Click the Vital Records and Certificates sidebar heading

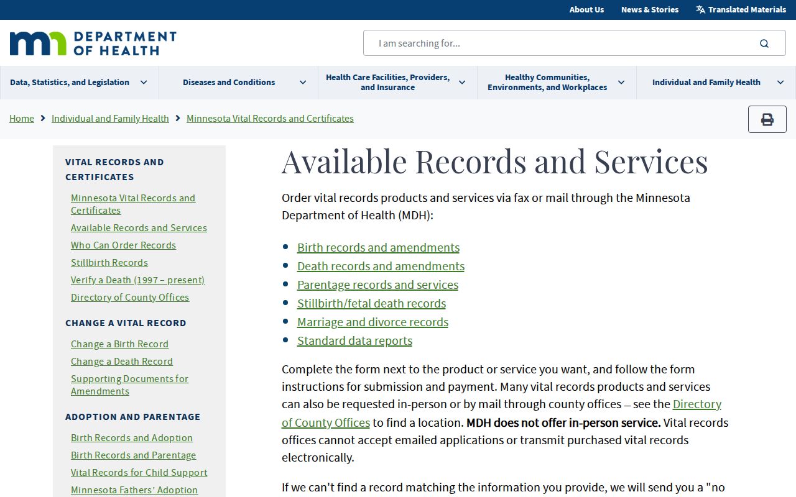pos(114,170)
